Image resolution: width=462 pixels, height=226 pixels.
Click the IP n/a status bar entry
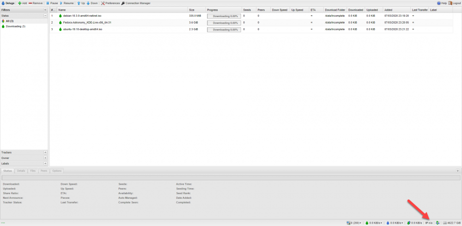[429, 223]
